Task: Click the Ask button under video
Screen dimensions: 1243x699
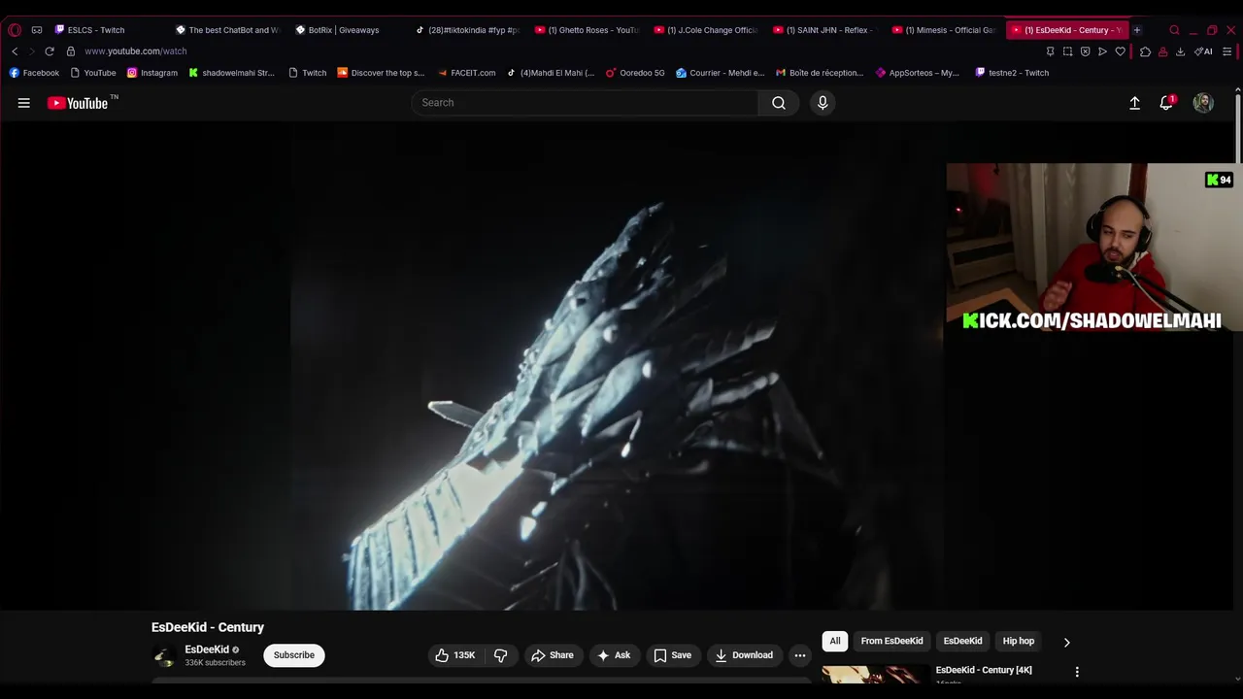Action: (615, 655)
